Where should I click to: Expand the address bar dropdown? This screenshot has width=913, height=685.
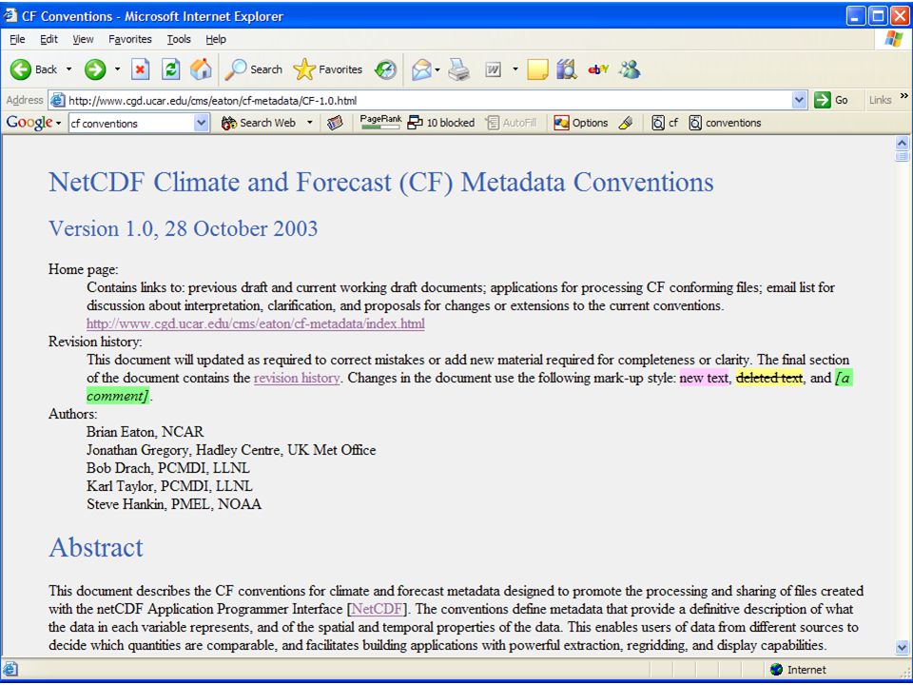800,100
